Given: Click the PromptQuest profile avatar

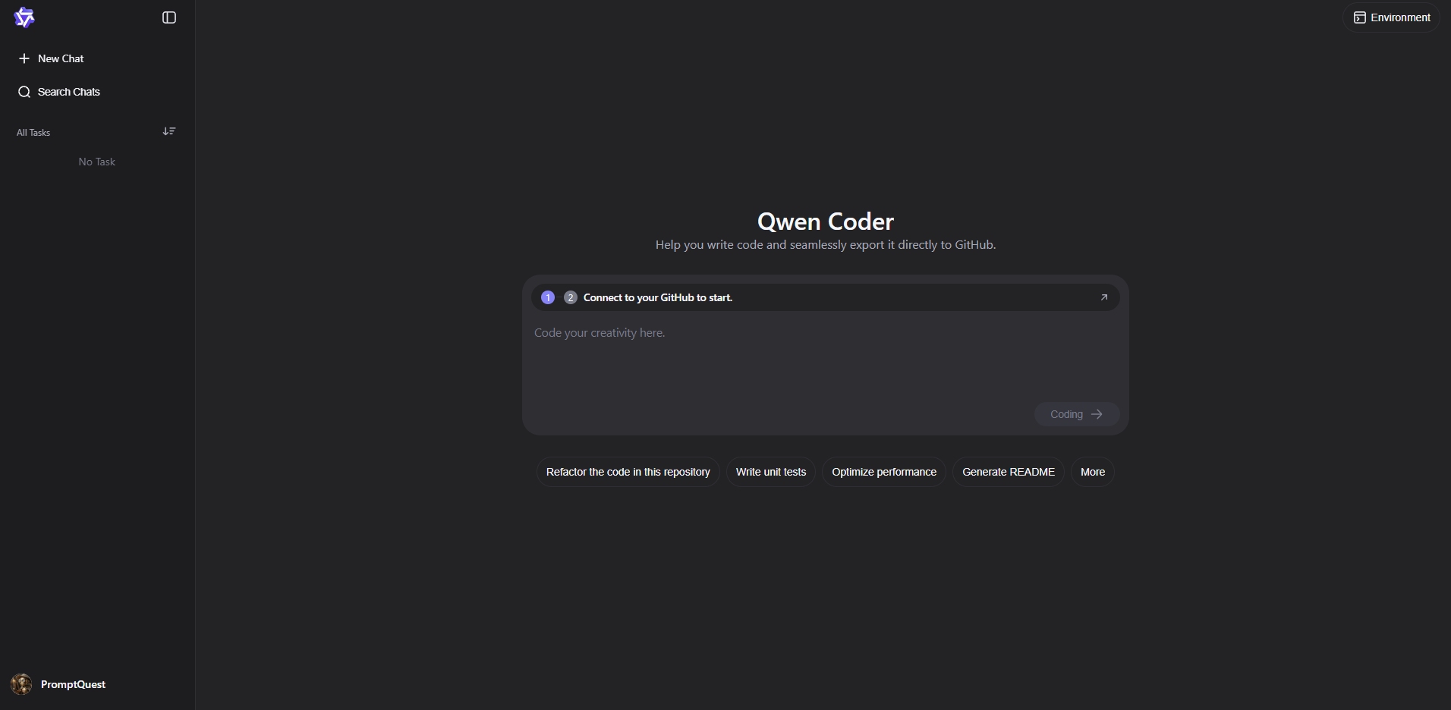Looking at the screenshot, I should [x=22, y=684].
